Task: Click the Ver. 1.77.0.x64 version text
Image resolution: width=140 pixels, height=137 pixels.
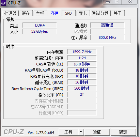Action: (41, 133)
